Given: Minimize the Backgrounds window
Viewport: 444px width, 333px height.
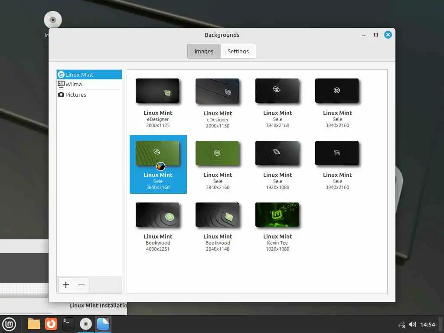Looking at the screenshot, I should (x=364, y=35).
